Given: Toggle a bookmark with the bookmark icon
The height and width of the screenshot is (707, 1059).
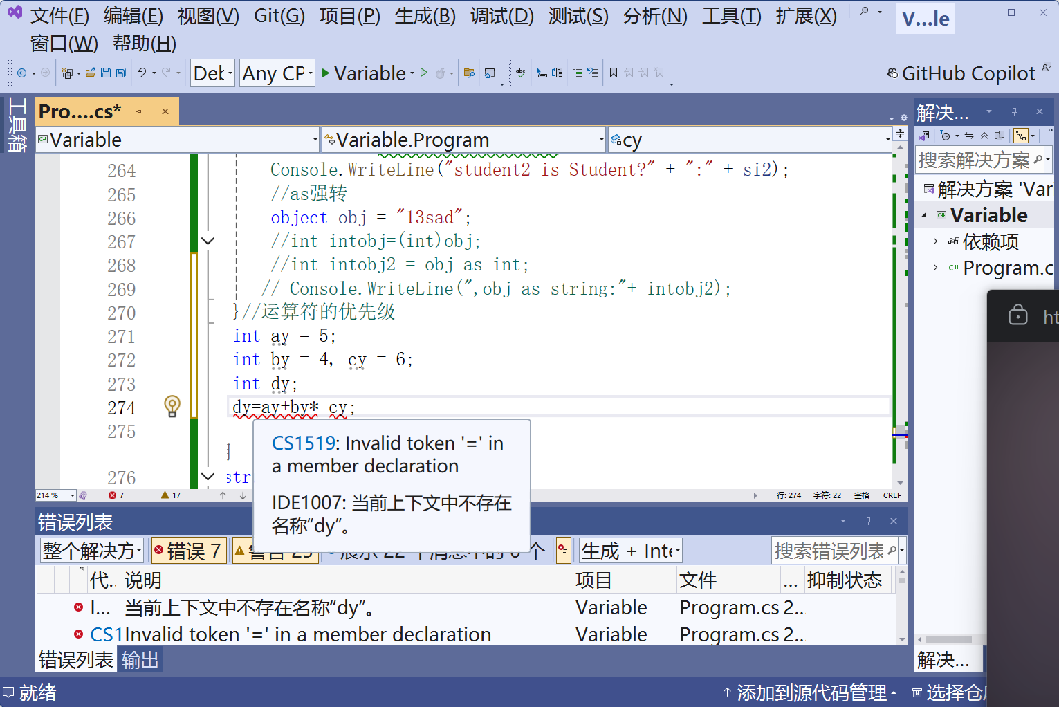Looking at the screenshot, I should click(x=614, y=73).
